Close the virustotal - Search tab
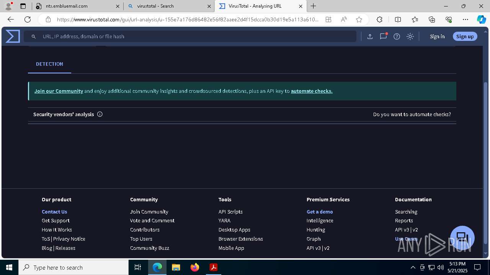Image resolution: width=490 pixels, height=275 pixels. (x=209, y=6)
